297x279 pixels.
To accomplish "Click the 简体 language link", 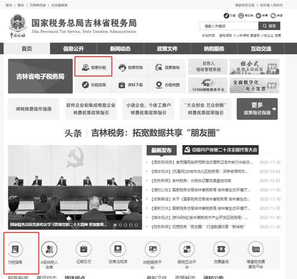I will tap(9, 5).
